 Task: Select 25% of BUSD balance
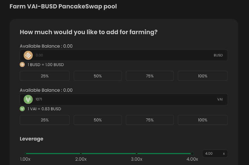[45, 76]
